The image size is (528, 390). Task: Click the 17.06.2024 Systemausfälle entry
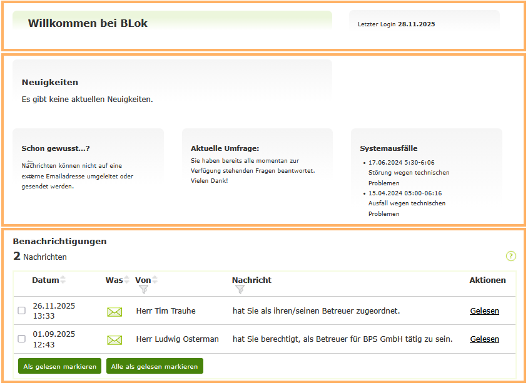point(401,162)
